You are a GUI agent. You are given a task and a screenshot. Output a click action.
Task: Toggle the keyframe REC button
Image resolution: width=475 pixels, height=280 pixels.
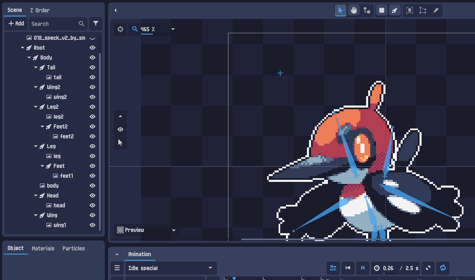pyautogui.click(x=333, y=268)
